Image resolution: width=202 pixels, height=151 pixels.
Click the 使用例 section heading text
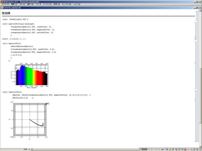click(x=6, y=13)
